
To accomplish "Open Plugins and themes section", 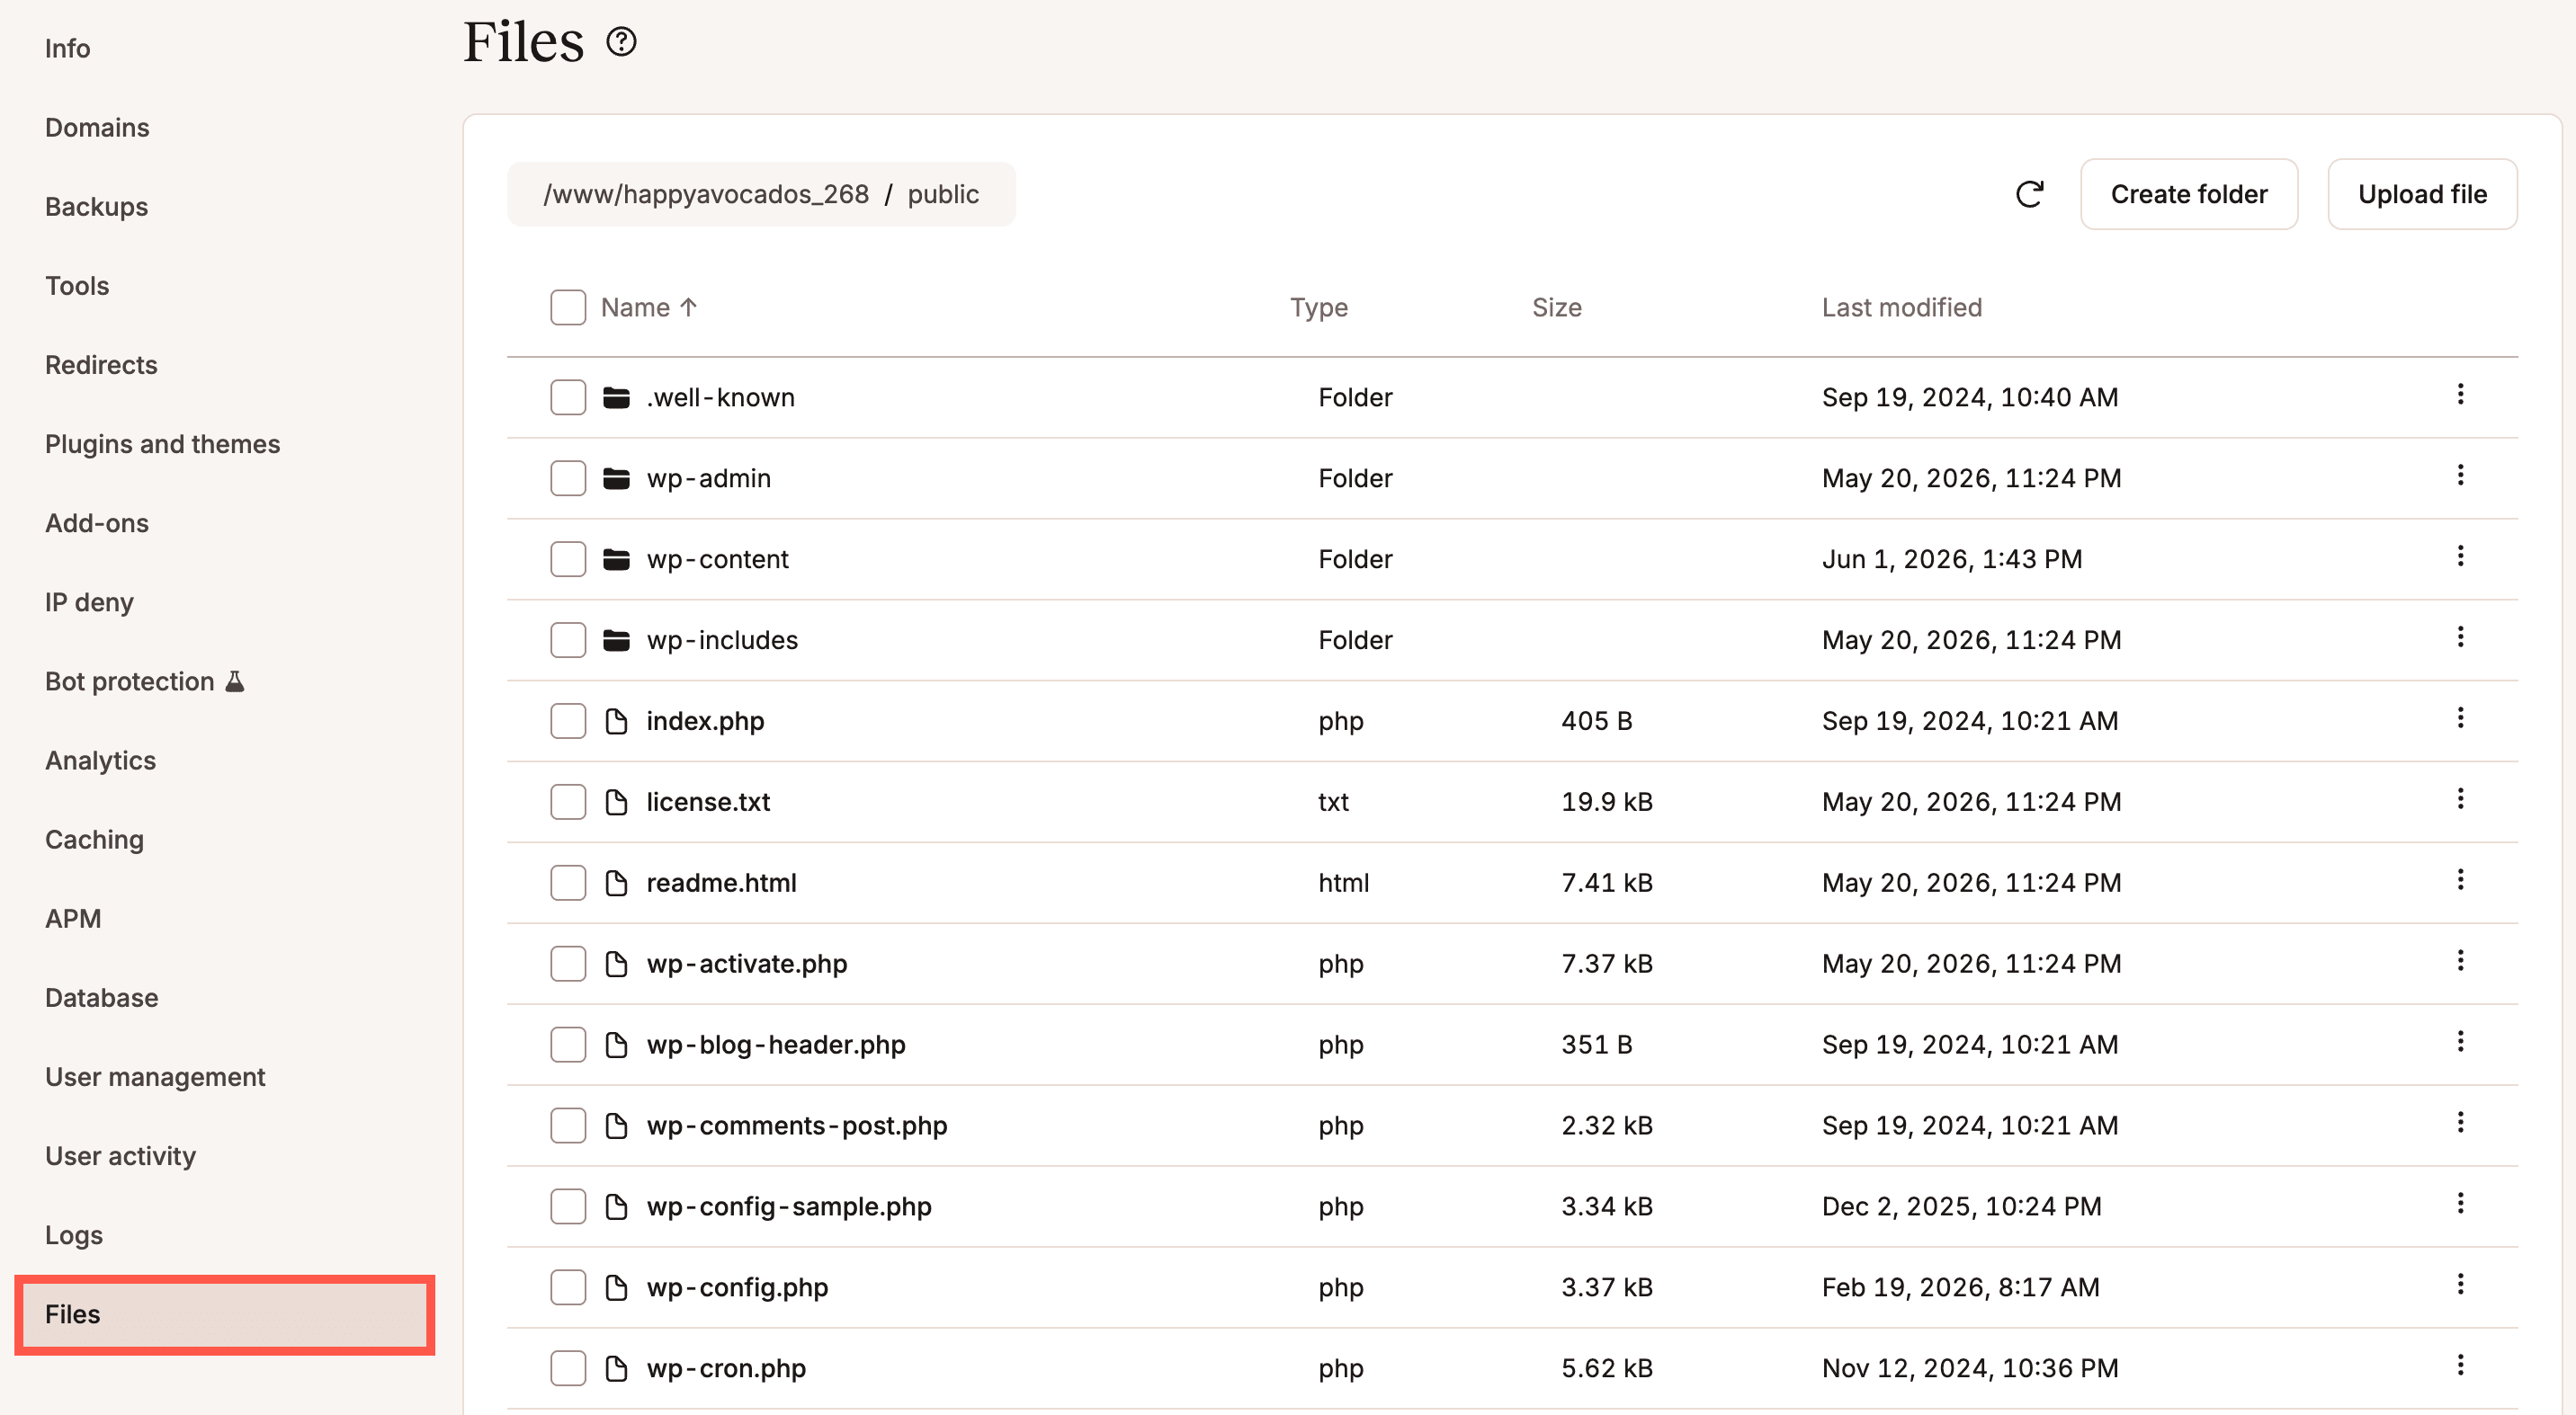I will point(162,445).
